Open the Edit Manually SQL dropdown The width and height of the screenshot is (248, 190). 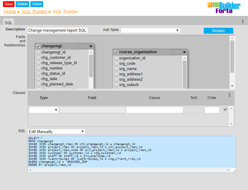[56, 131]
